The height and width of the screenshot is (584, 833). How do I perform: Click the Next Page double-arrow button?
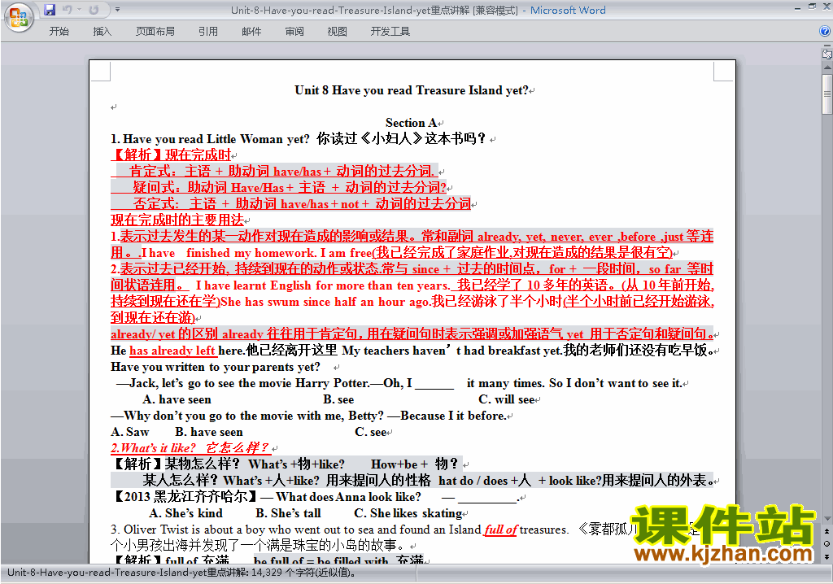coord(826,556)
